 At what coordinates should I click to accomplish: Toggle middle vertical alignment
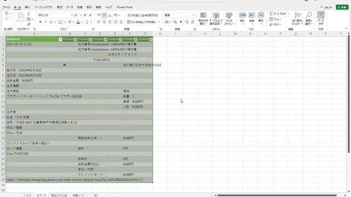coord(104,15)
